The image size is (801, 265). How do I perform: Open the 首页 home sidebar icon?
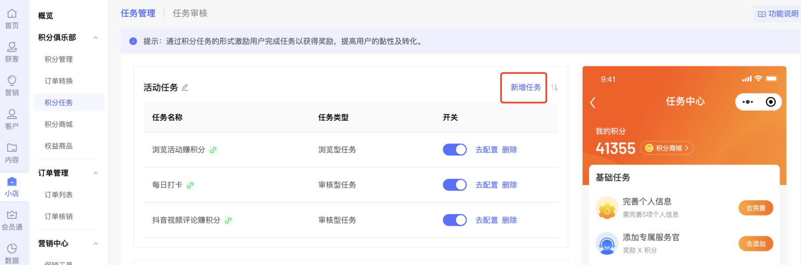pyautogui.click(x=12, y=19)
